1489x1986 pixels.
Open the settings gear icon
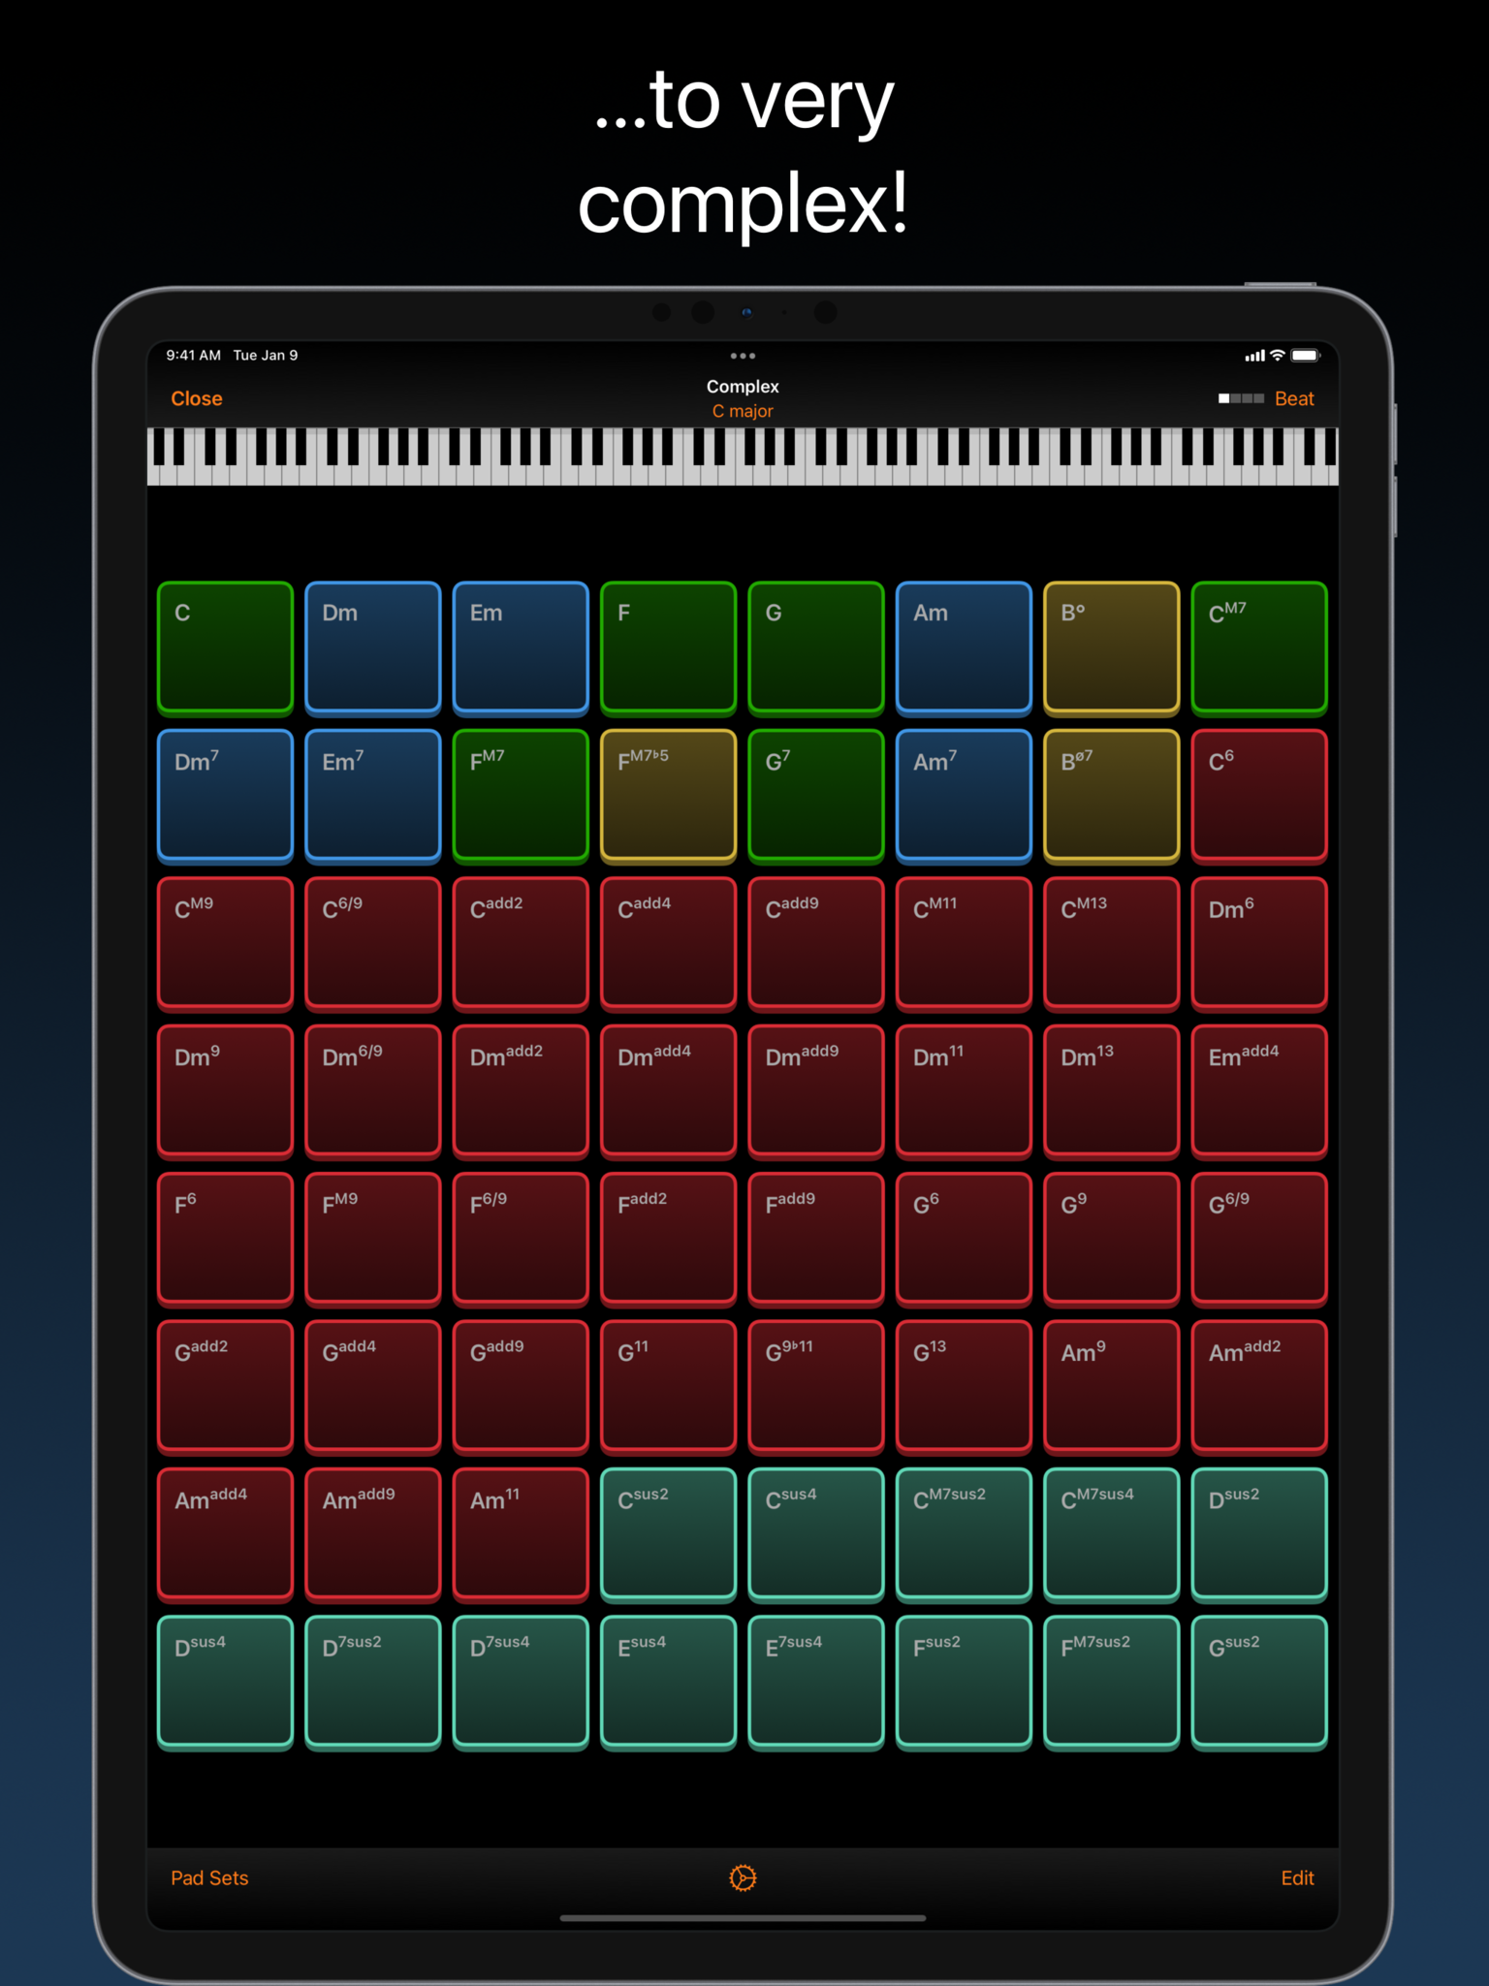click(743, 1877)
